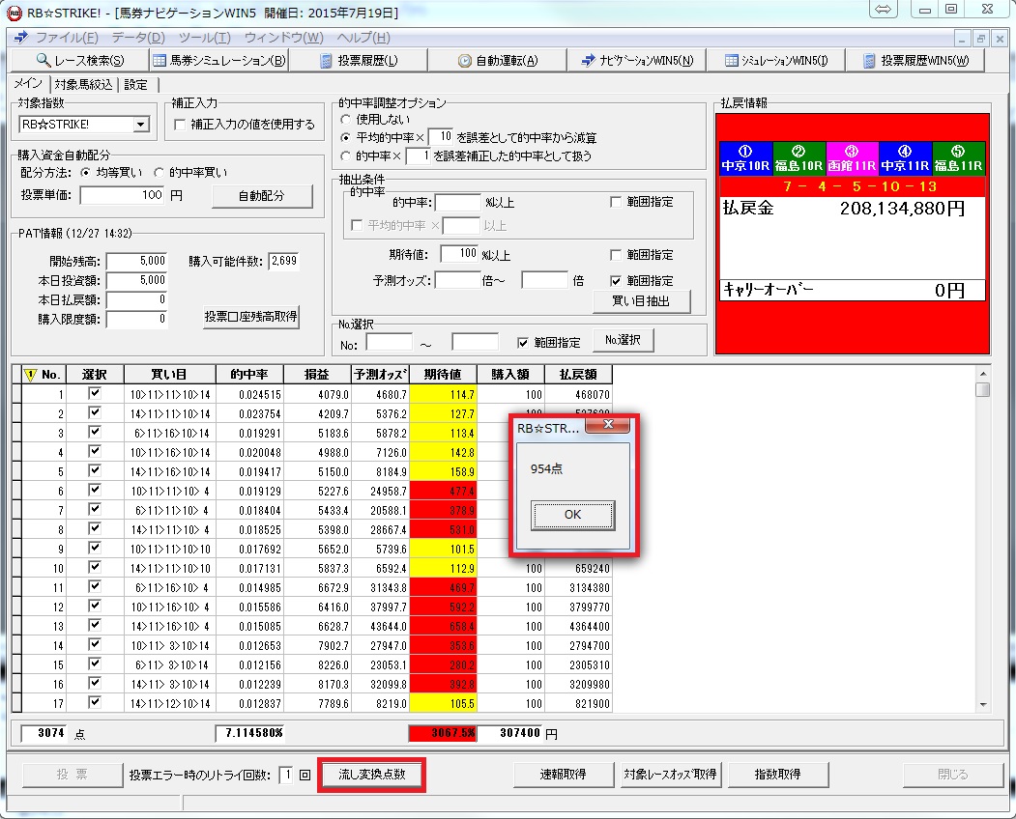Click the リトライ回数 input field
Screen dimensions: 1016x819
pos(285,775)
